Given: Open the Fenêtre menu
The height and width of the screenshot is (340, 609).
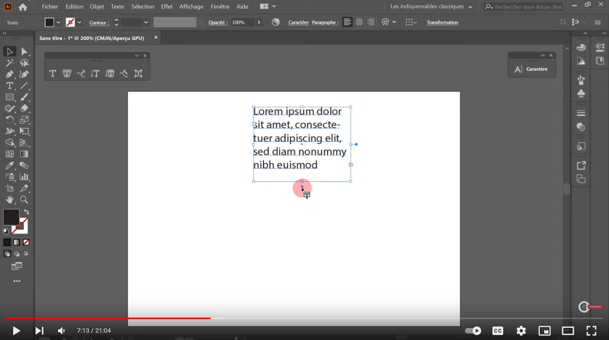Looking at the screenshot, I should (220, 7).
